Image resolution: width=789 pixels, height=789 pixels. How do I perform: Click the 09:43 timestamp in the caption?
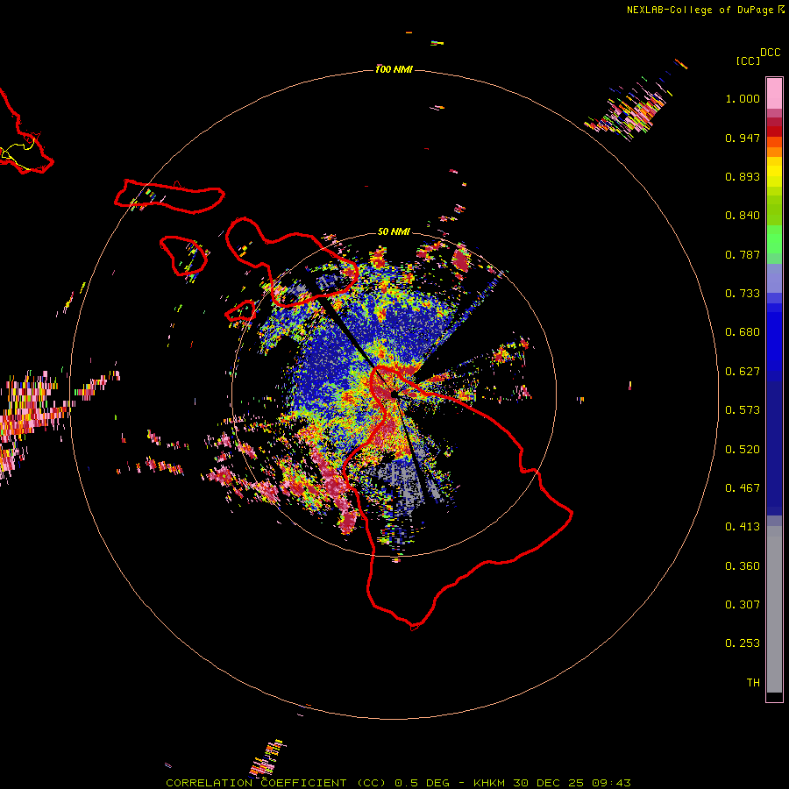click(x=611, y=783)
